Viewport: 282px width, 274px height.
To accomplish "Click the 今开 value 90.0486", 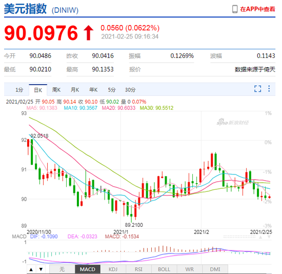I will tap(41, 56).
